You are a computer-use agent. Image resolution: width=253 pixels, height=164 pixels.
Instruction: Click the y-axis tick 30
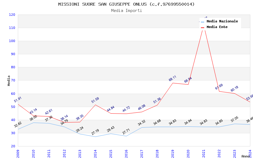pos(13,133)
